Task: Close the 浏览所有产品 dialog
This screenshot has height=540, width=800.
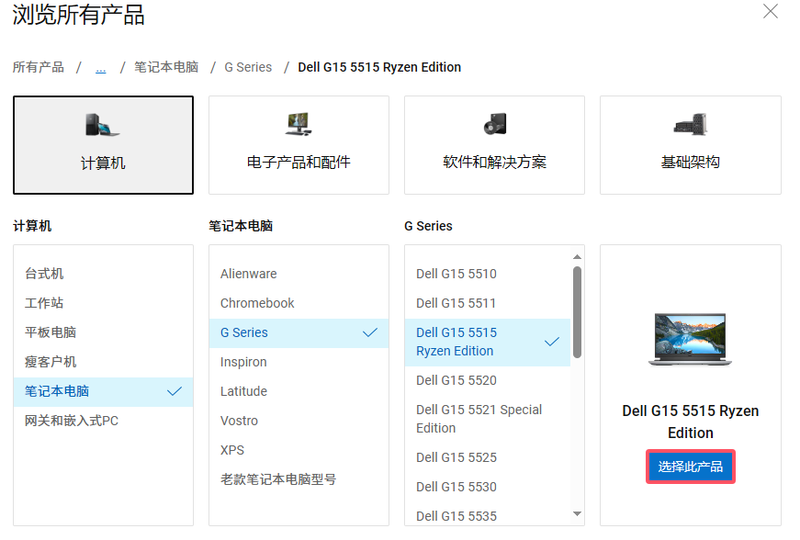Action: pyautogui.click(x=770, y=12)
